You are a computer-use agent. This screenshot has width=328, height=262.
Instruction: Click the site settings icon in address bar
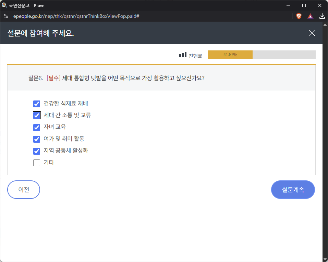[6, 16]
